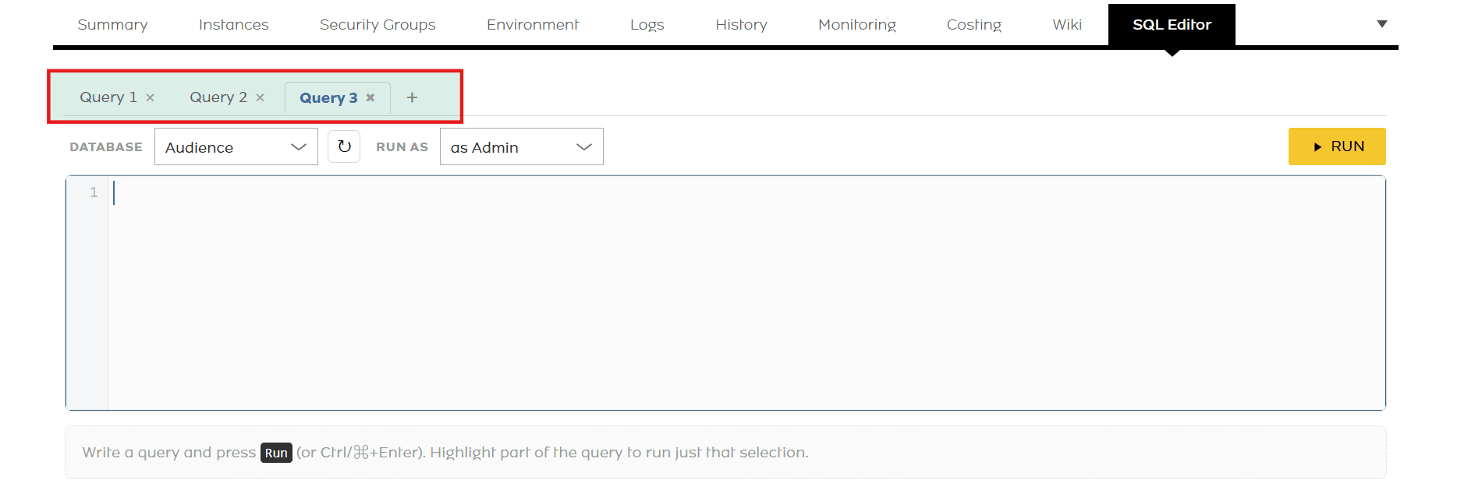Switch to the Query 1 tab
1482x494 pixels.
click(108, 97)
